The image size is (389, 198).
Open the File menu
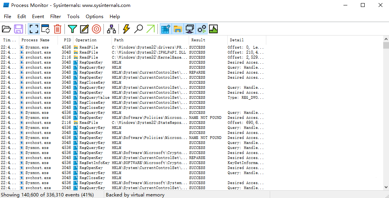click(7, 17)
